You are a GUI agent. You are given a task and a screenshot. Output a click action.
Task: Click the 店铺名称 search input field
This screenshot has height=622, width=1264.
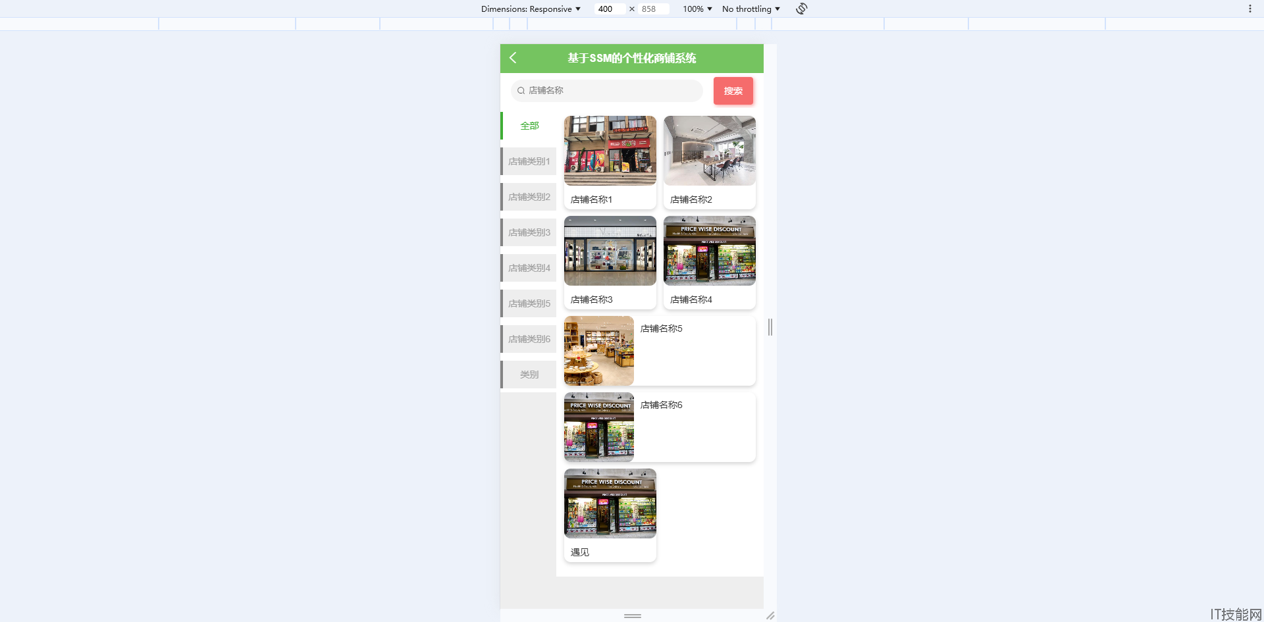(x=607, y=91)
